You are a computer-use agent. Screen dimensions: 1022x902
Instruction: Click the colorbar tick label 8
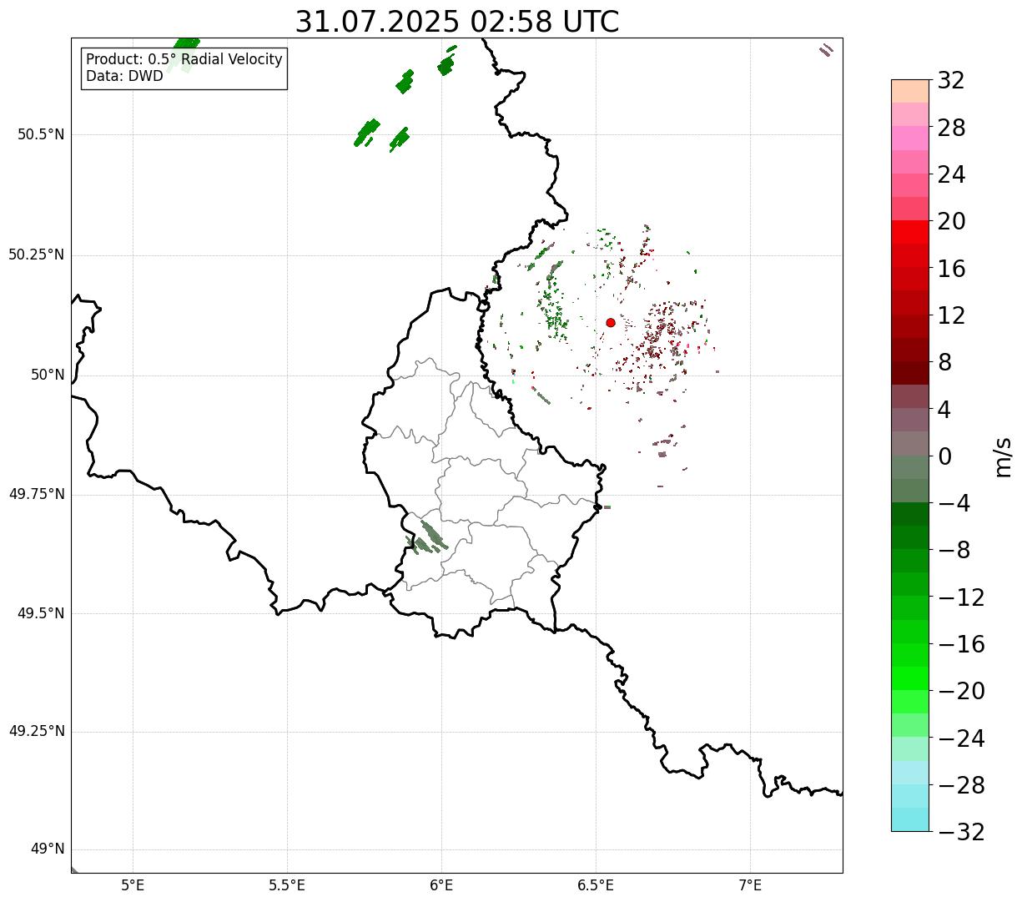(x=945, y=362)
